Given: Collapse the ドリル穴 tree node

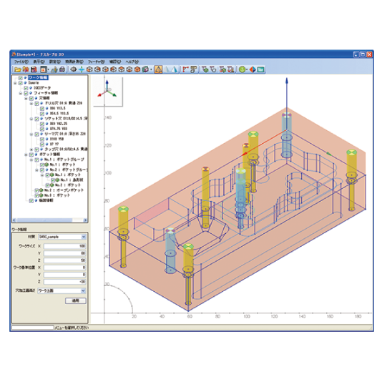Looking at the screenshot, I should [x=31, y=104].
